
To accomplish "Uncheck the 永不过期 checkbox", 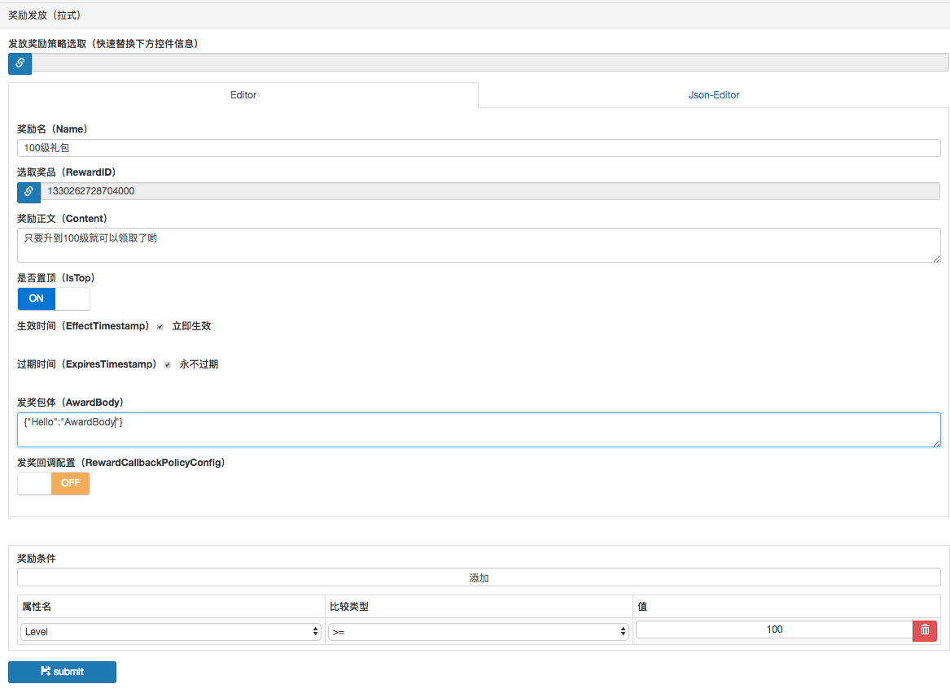I will pyautogui.click(x=168, y=365).
